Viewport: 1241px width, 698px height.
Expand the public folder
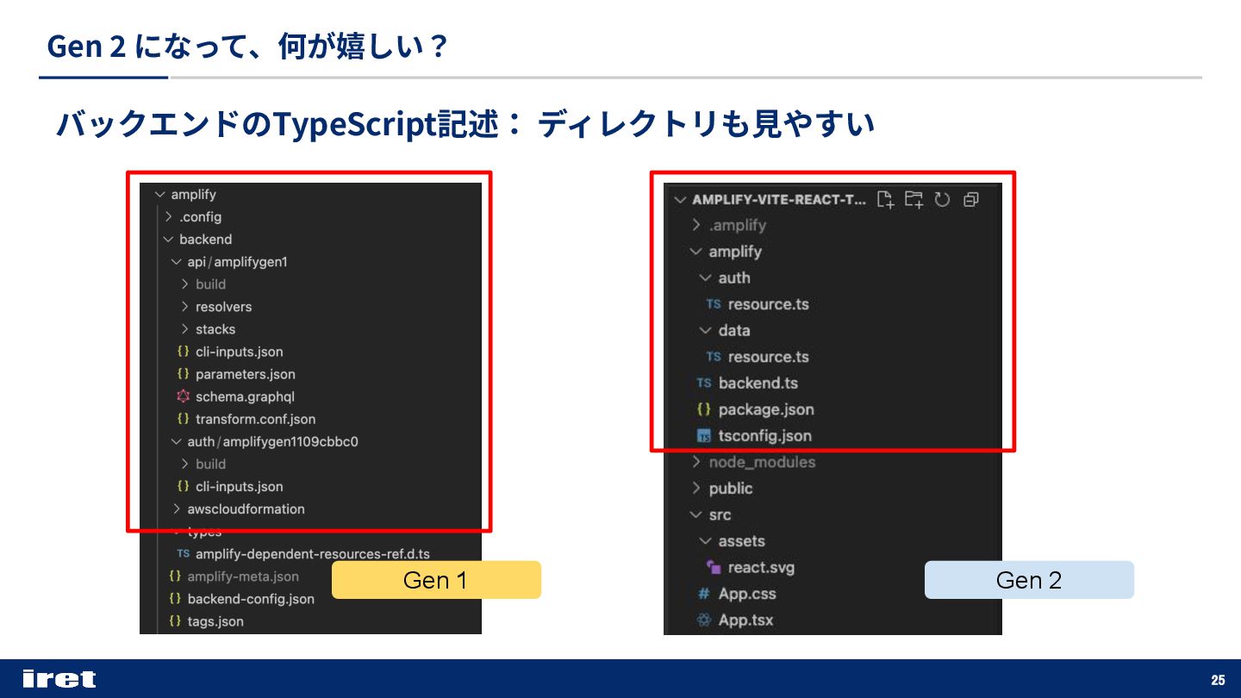pyautogui.click(x=696, y=489)
